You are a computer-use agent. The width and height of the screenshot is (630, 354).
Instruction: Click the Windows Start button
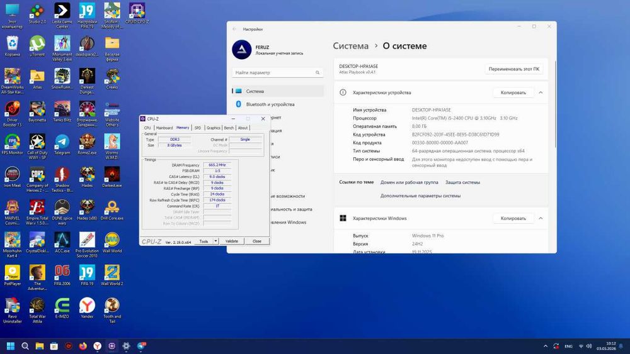tap(11, 346)
